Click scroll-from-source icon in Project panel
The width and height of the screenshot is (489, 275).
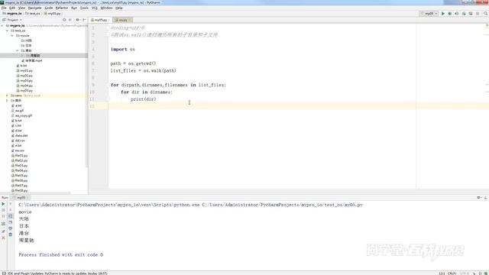(x=64, y=20)
